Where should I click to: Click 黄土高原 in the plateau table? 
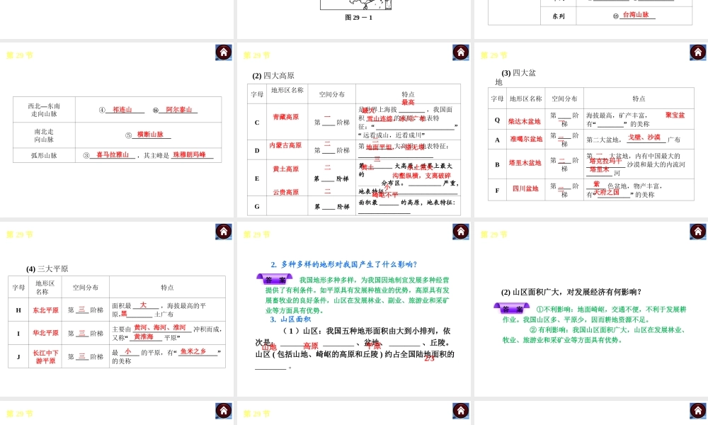(286, 169)
